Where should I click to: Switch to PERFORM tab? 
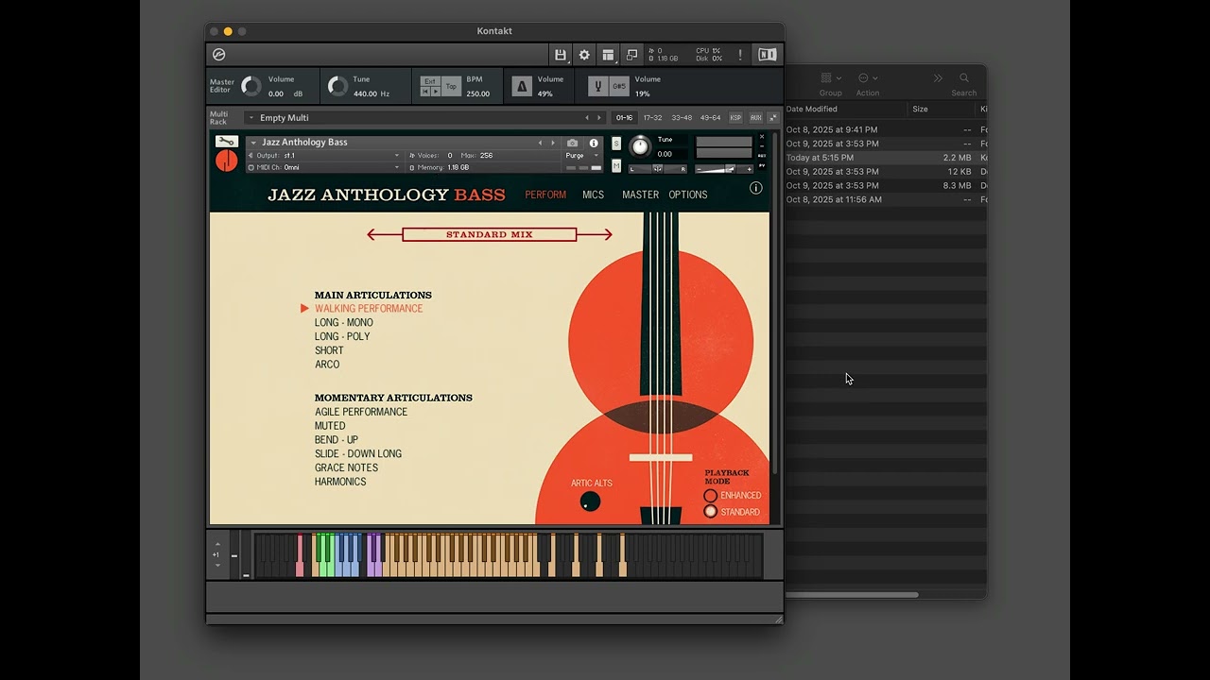coord(545,195)
